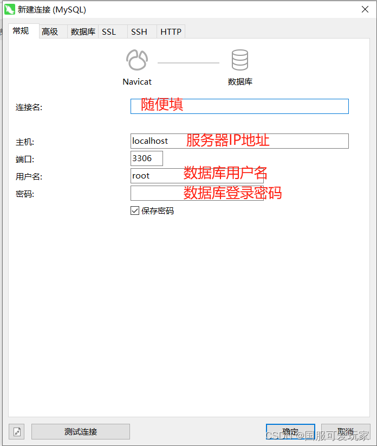Screen dimensions: 377x446
Task: Click the 用户名 field containing root
Action: point(197,176)
